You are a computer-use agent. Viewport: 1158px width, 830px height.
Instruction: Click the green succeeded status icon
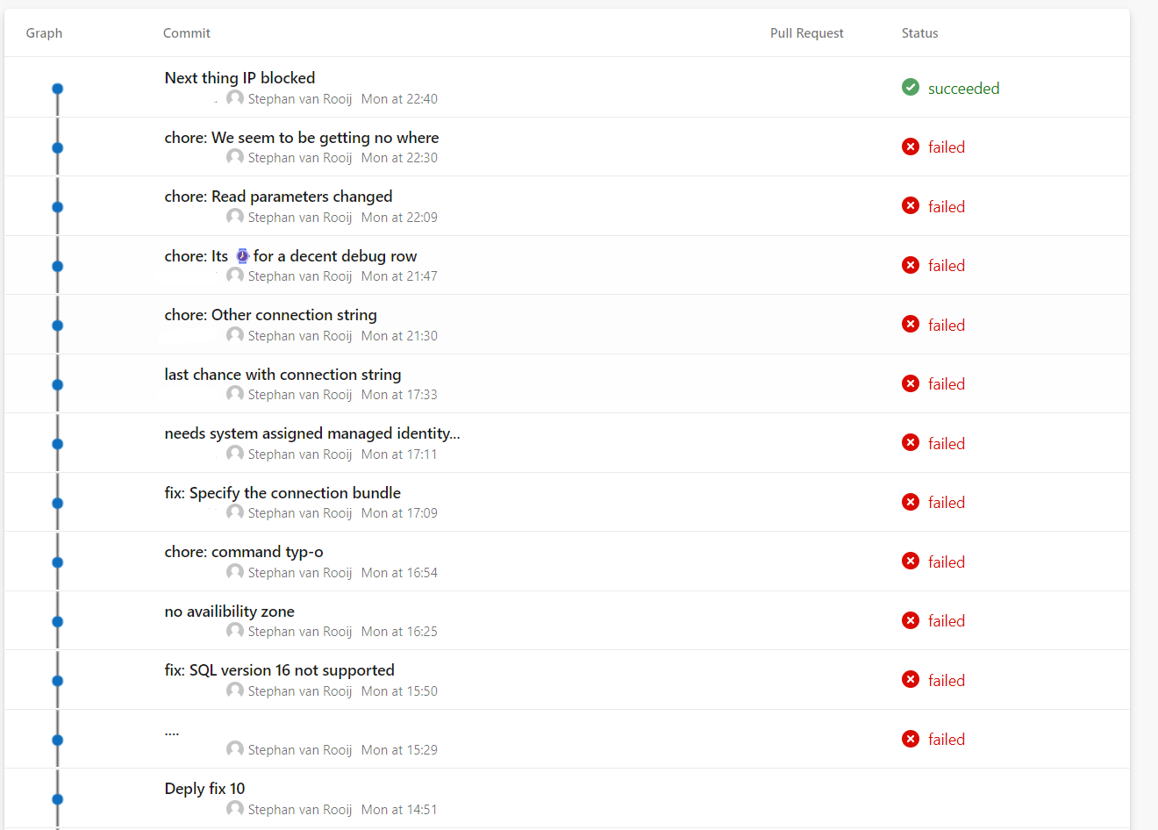click(911, 87)
